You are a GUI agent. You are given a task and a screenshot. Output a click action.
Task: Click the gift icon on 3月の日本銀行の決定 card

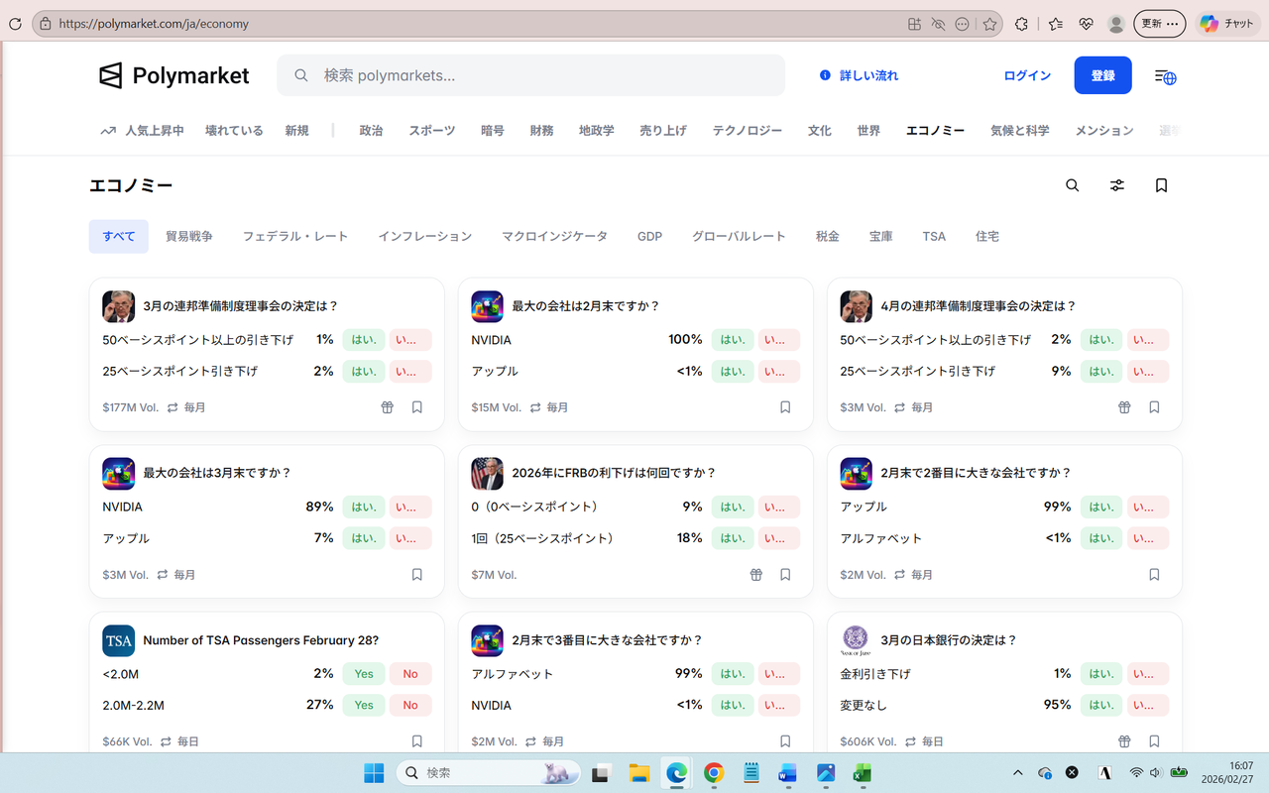(x=1125, y=741)
